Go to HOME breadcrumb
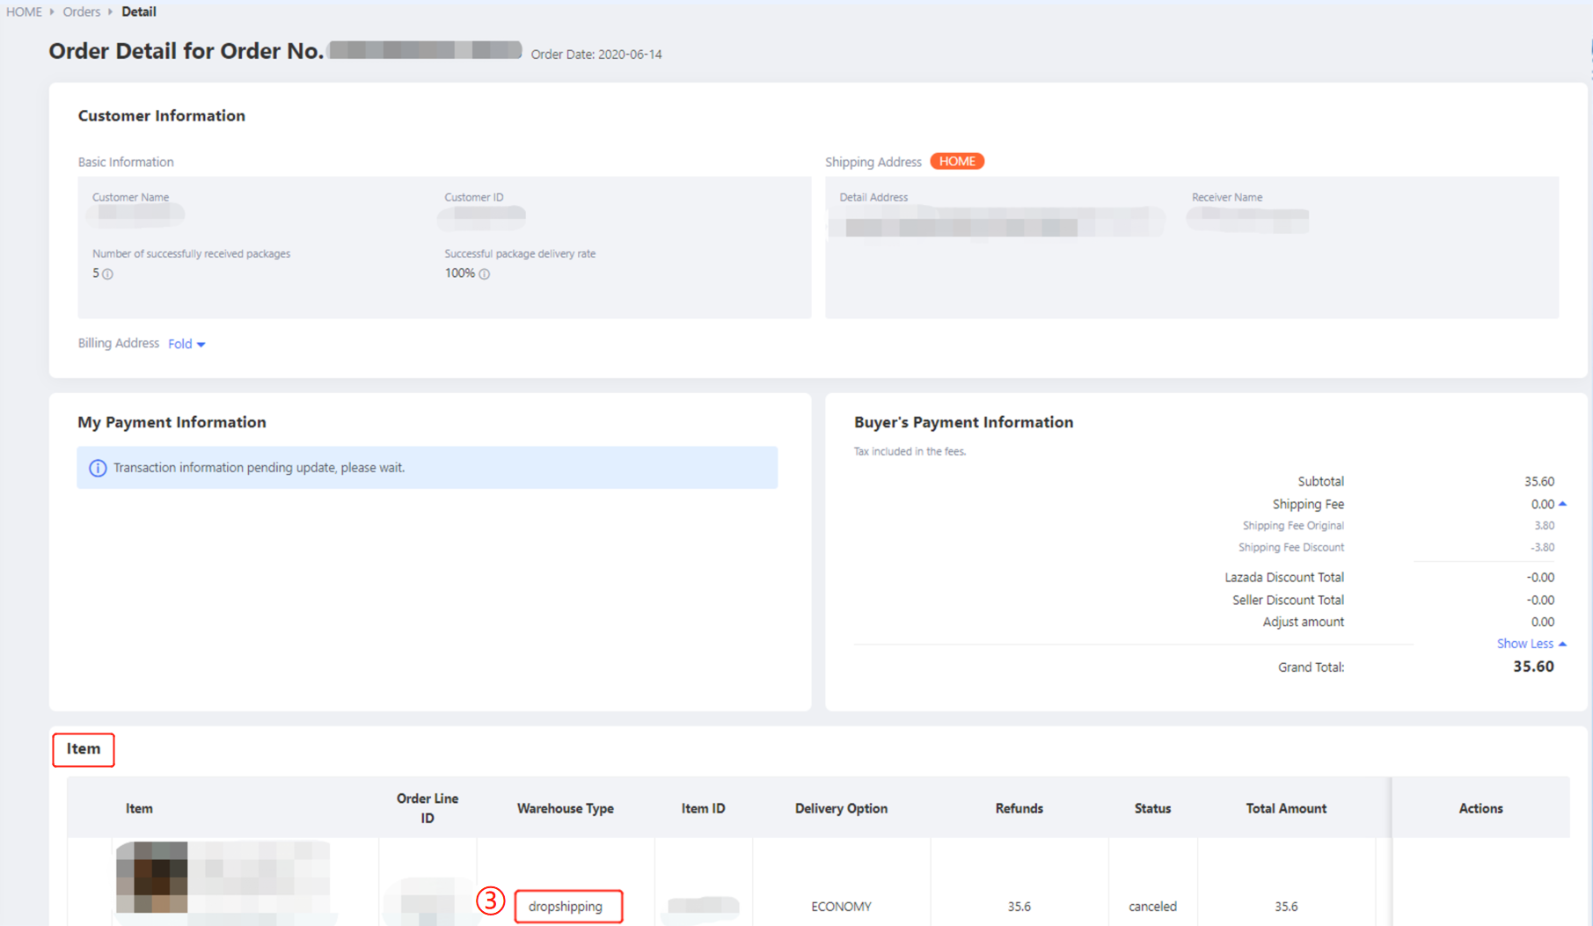The height and width of the screenshot is (926, 1593). (x=24, y=11)
